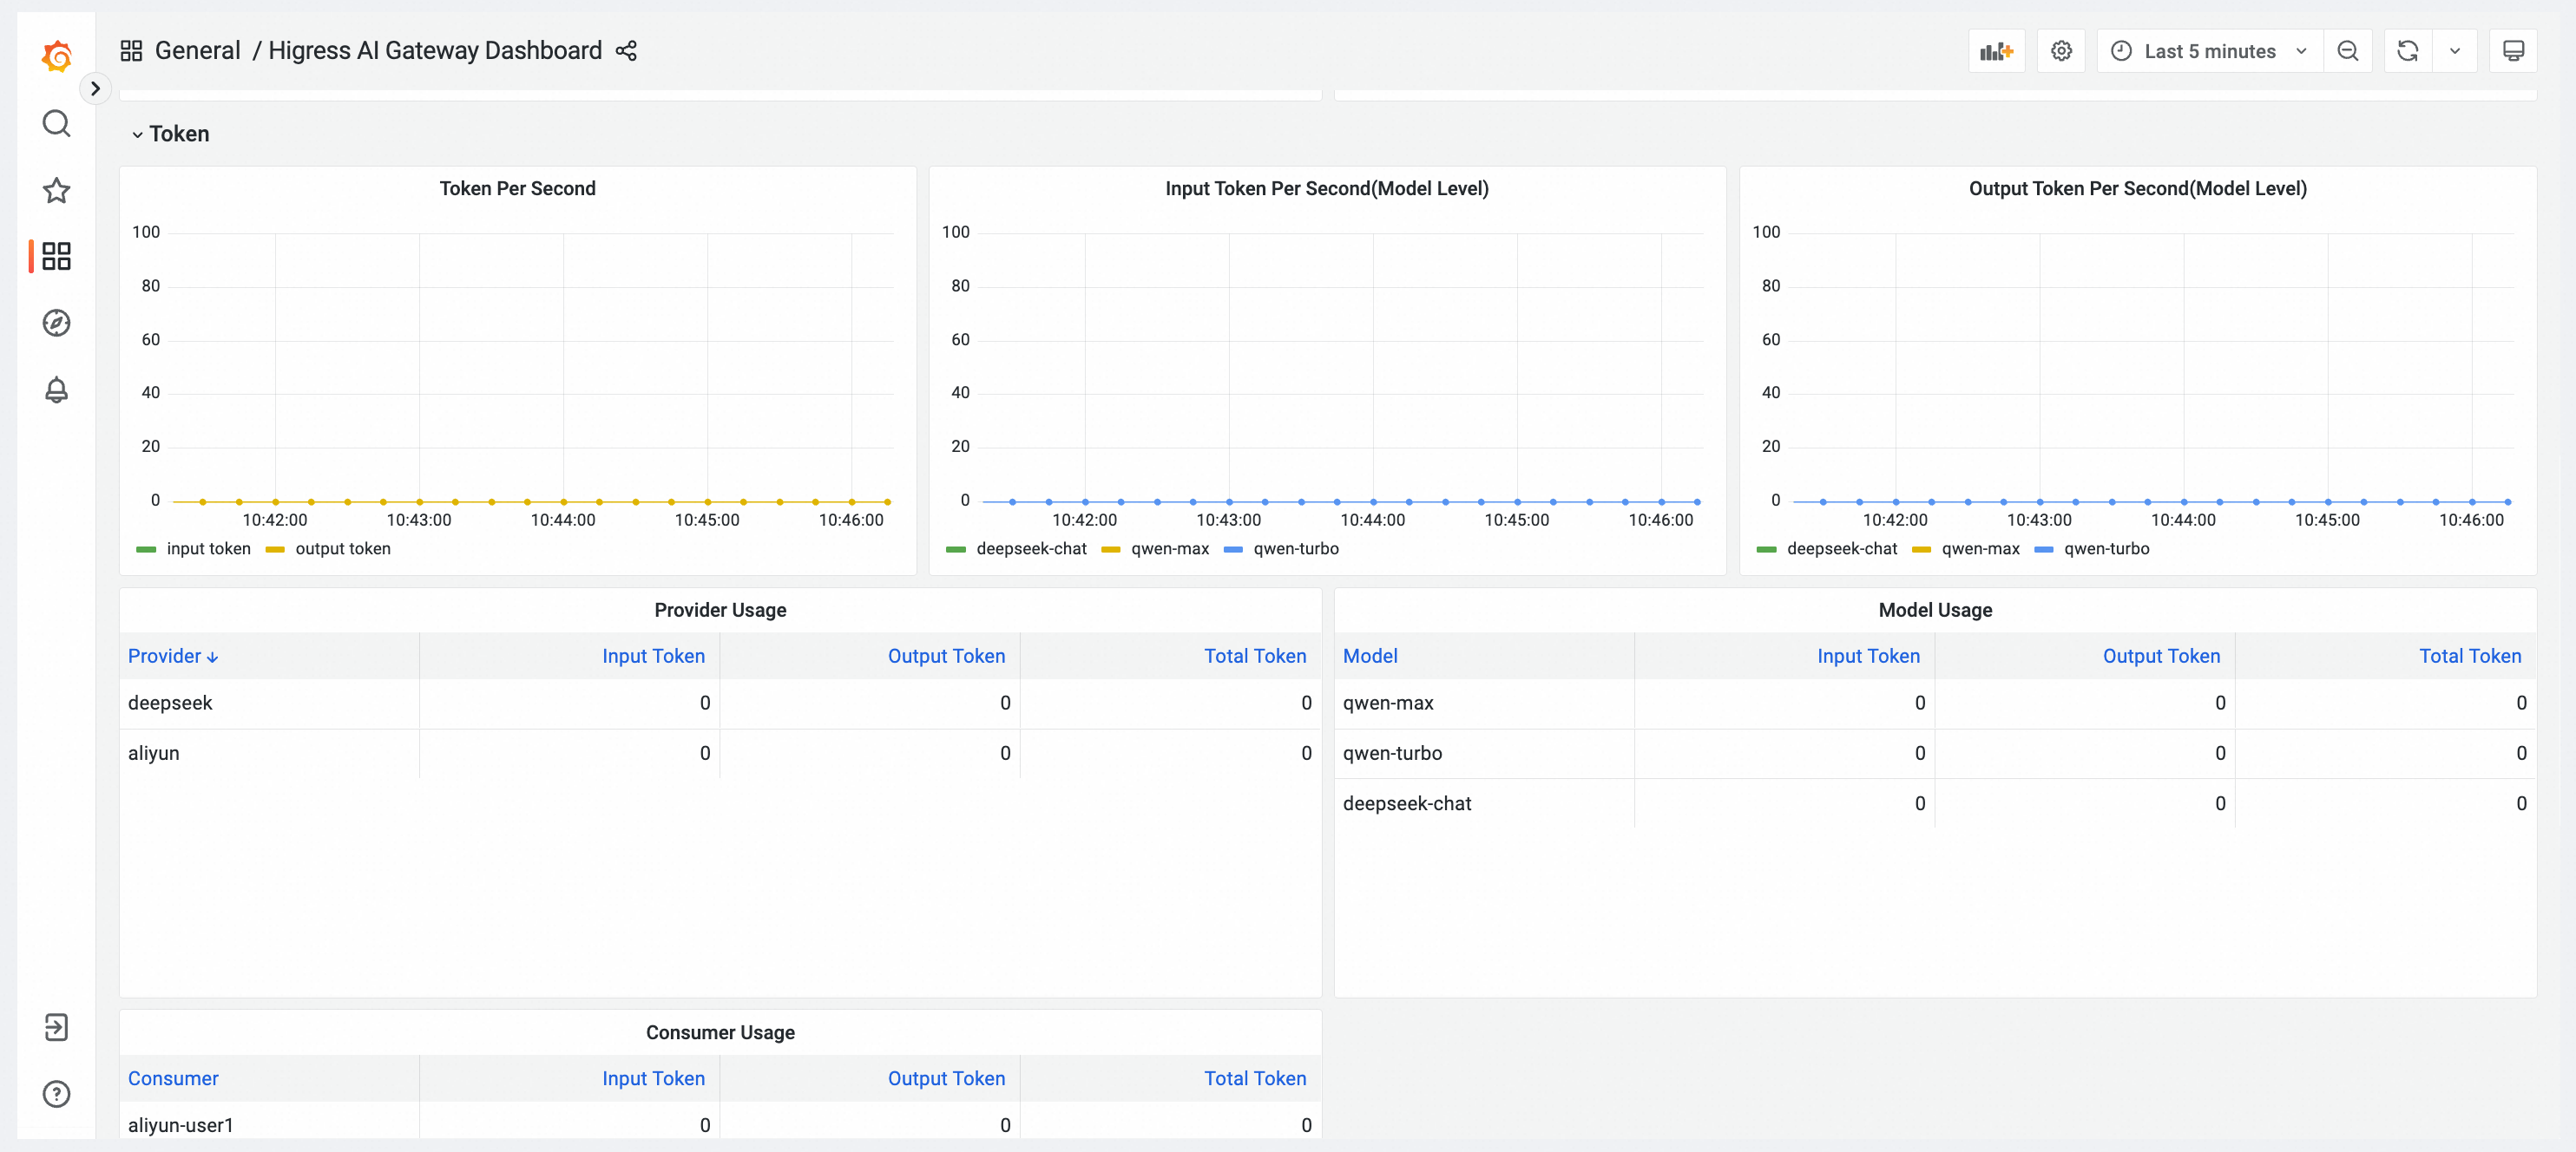Open the Model Usage panel title
The image size is (2576, 1152).
point(1935,610)
